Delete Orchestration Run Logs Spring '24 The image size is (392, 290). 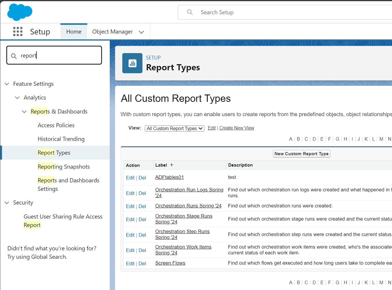tap(142, 193)
